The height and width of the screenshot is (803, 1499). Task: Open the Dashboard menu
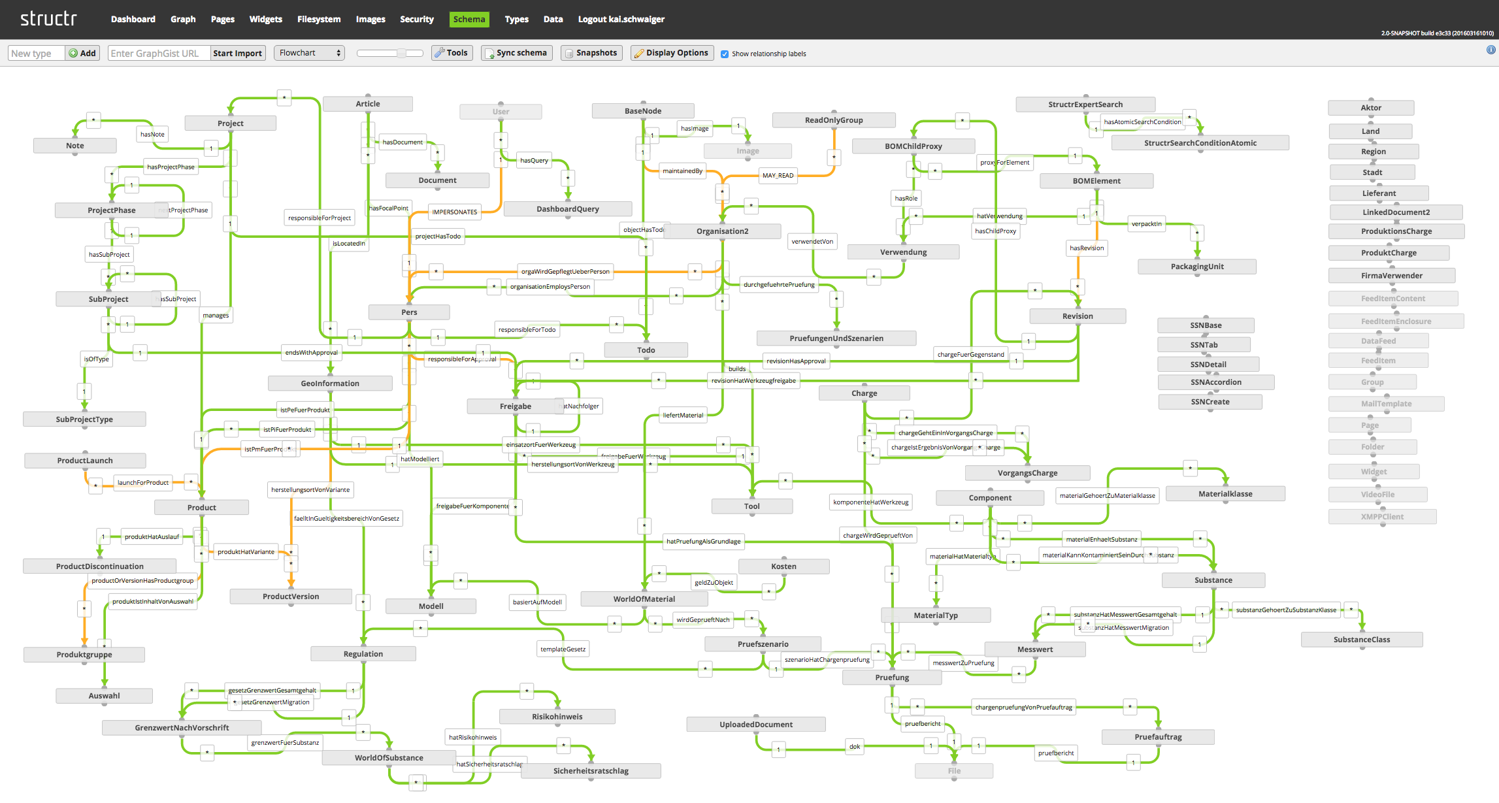pos(133,19)
